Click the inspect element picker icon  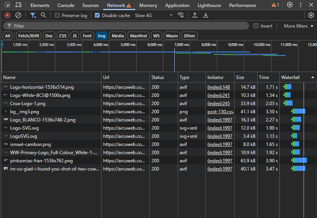7,5
